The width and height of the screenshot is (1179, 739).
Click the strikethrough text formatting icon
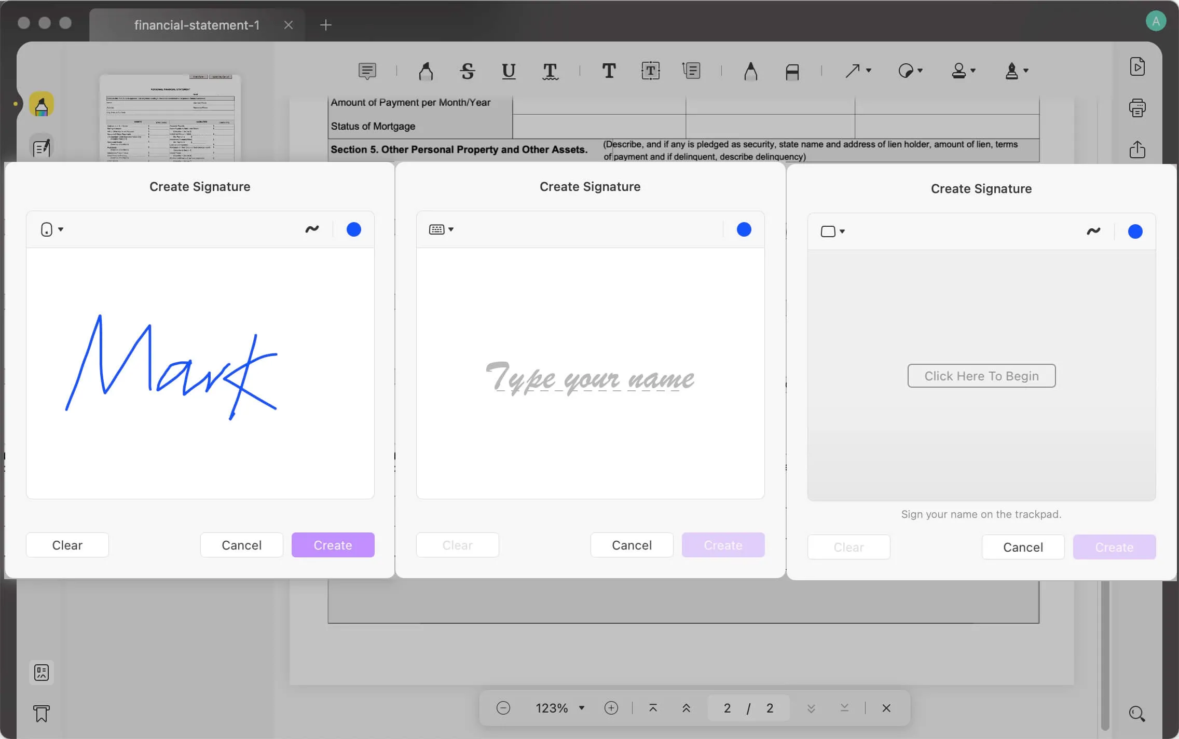(x=468, y=71)
